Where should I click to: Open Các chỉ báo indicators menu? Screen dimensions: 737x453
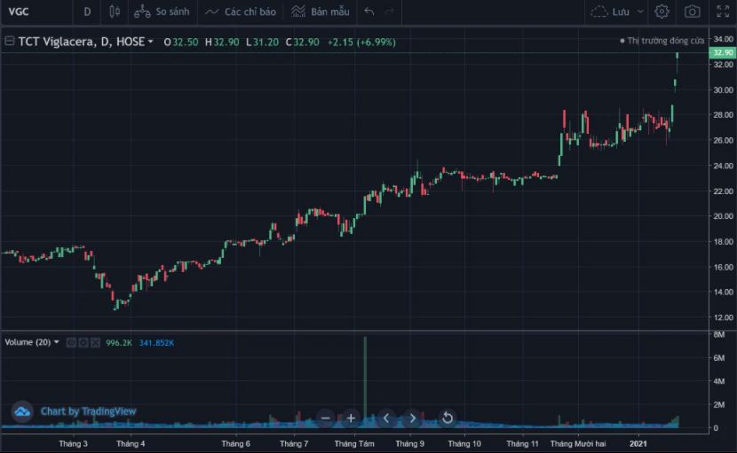(x=240, y=12)
